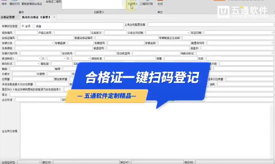
Task: Click the 公告批次 input field
Action: (115, 33)
